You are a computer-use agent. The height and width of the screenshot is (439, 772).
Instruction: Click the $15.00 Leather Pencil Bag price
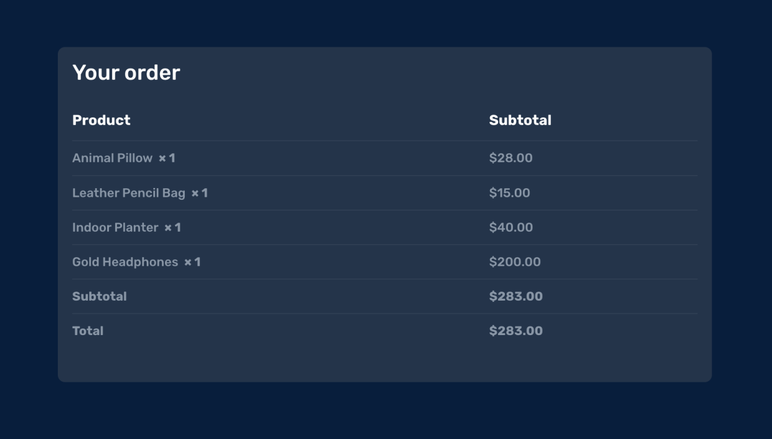coord(509,193)
